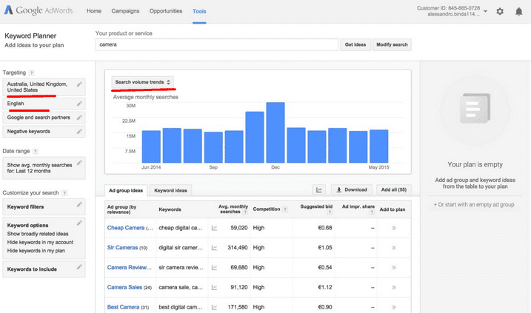Click 'Show broadly related ideas' text
Image resolution: width=531 pixels, height=313 pixels.
pos(38,234)
